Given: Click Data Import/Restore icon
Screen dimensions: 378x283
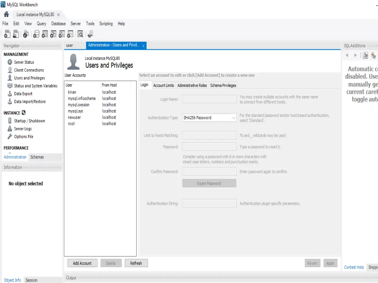Looking at the screenshot, I should pos(10,101).
